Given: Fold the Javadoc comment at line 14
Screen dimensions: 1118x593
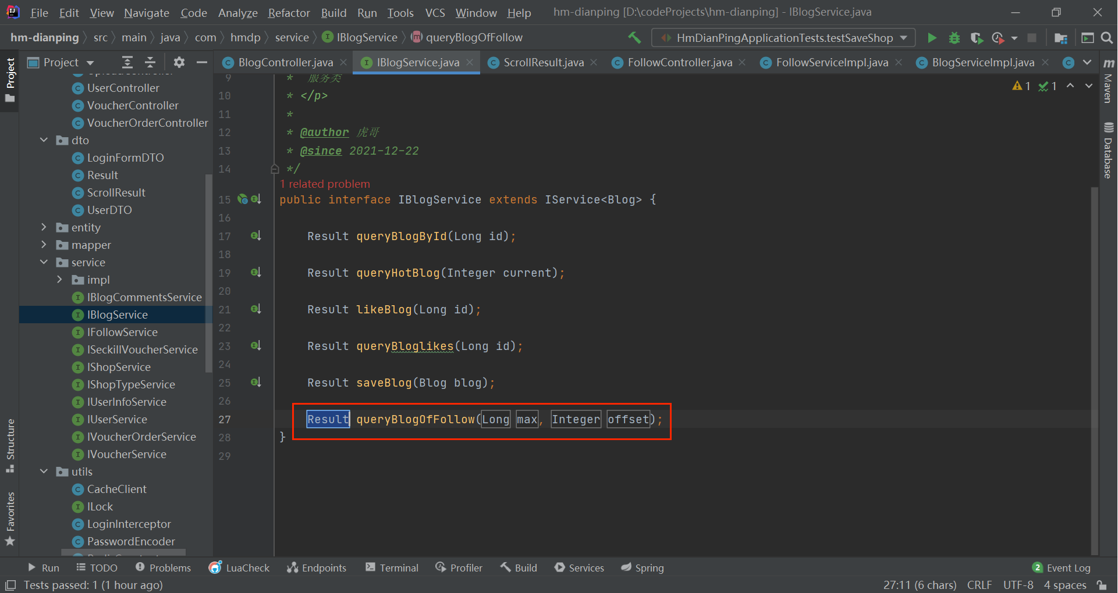Looking at the screenshot, I should click(x=275, y=169).
